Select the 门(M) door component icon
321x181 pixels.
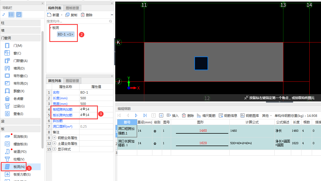pyautogui.click(x=7, y=45)
